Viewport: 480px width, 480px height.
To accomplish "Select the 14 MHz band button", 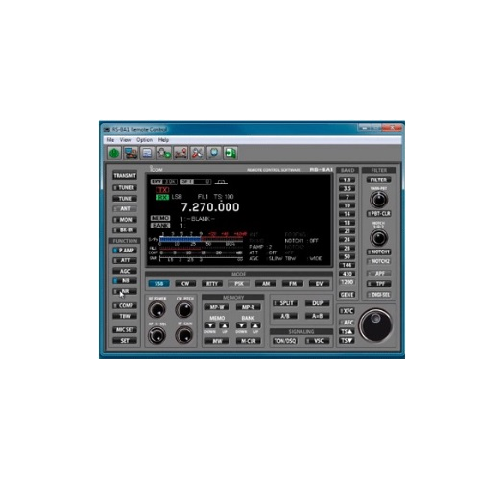I will 347,214.
